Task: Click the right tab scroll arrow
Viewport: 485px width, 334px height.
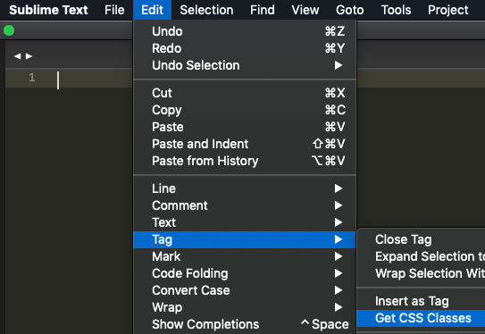Action: (x=29, y=56)
